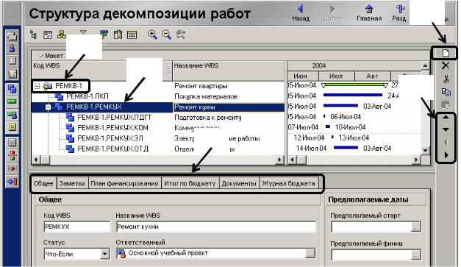Click the Предполагаемый старт date field

click(x=371, y=227)
